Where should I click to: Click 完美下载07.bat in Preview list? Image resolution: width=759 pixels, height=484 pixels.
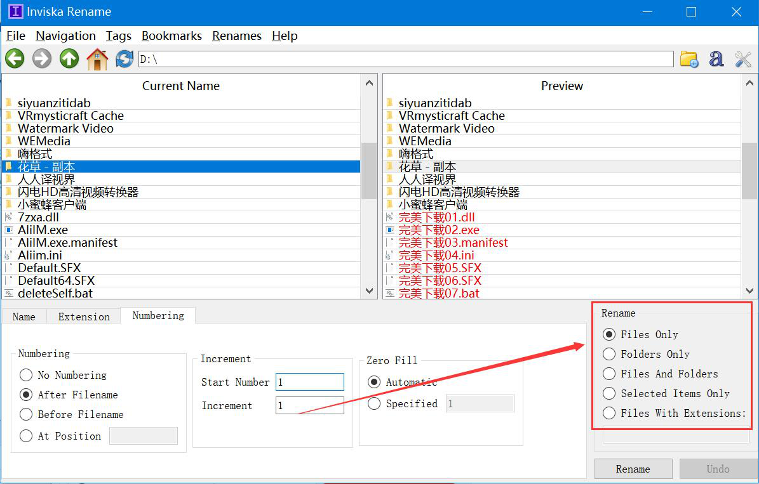(562, 293)
